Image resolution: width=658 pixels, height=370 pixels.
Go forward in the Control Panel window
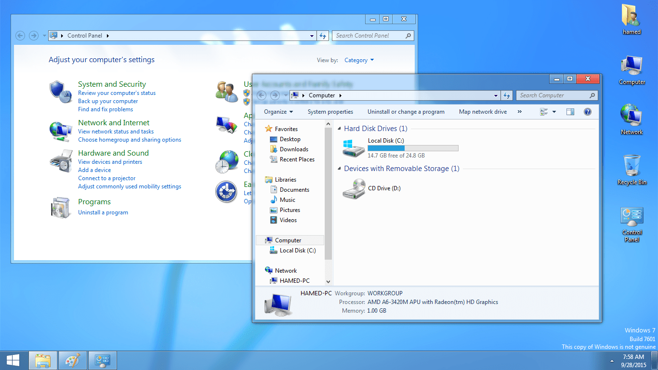click(34, 36)
